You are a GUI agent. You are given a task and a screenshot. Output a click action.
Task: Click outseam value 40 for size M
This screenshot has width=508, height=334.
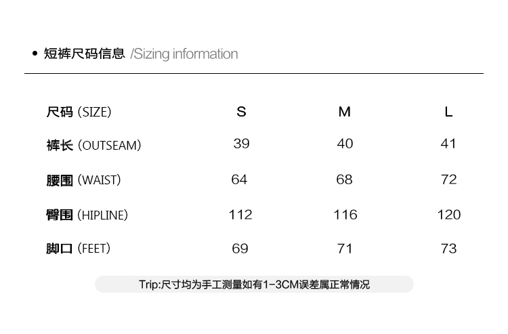pos(345,144)
